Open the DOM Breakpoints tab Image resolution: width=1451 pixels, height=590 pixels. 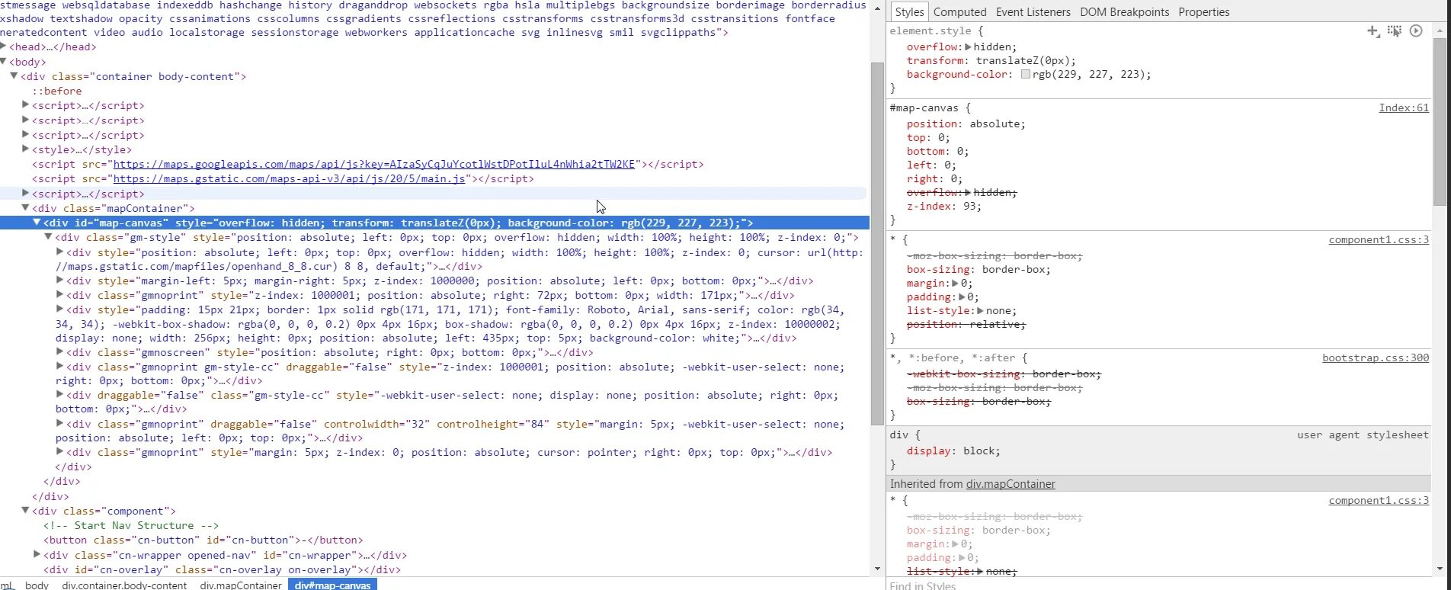click(1124, 12)
